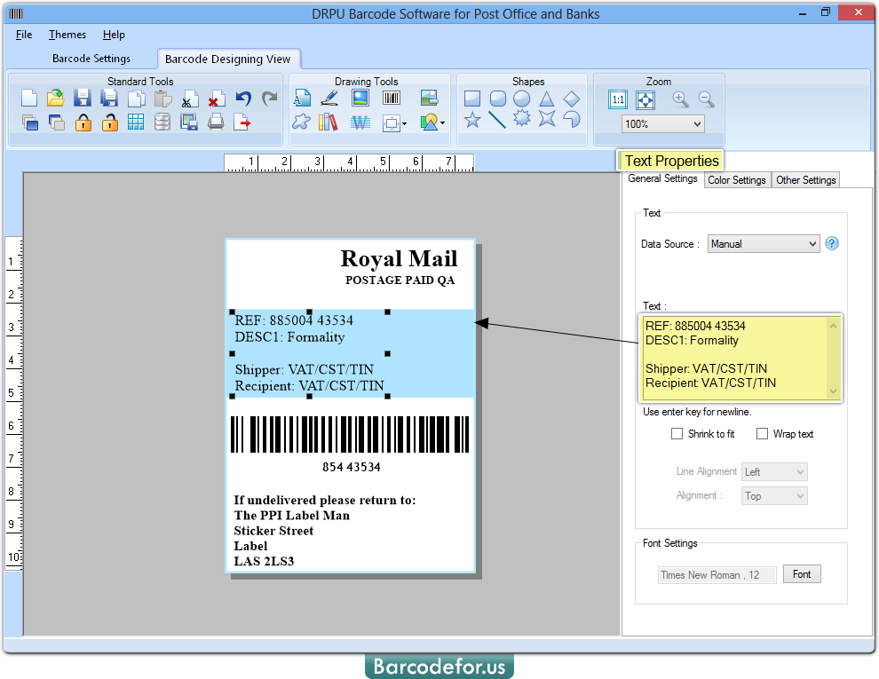Image resolution: width=879 pixels, height=679 pixels.
Task: Click the Zoom In magnifier icon
Action: (x=680, y=99)
